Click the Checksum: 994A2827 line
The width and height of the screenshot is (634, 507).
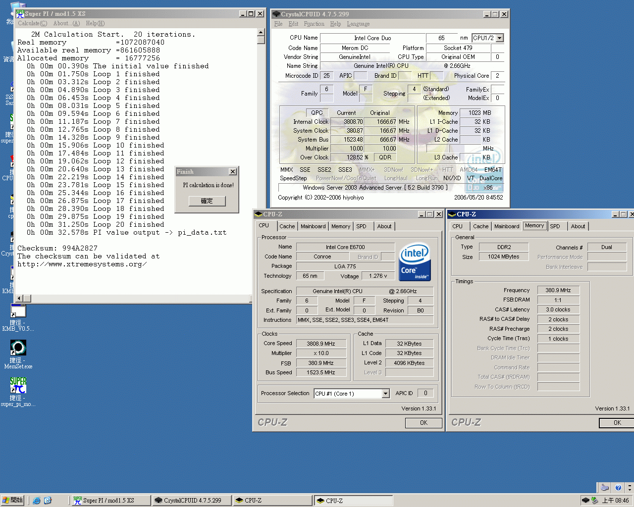pyautogui.click(x=57, y=248)
